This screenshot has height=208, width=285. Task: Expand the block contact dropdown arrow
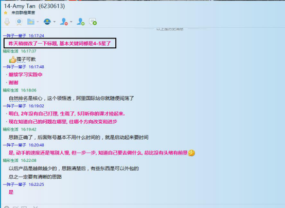point(71,22)
